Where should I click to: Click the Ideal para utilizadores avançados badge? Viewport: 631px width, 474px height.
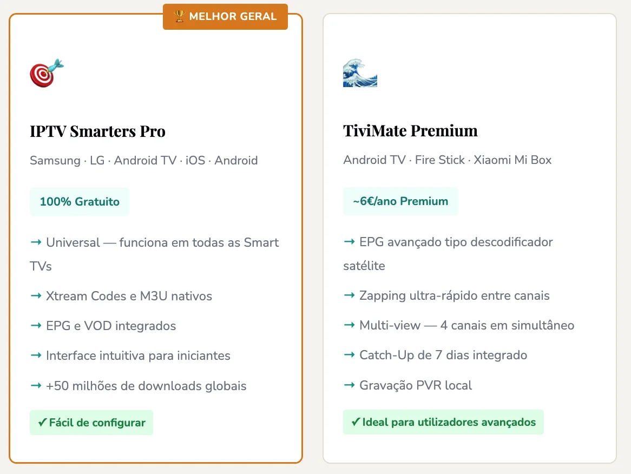(443, 422)
